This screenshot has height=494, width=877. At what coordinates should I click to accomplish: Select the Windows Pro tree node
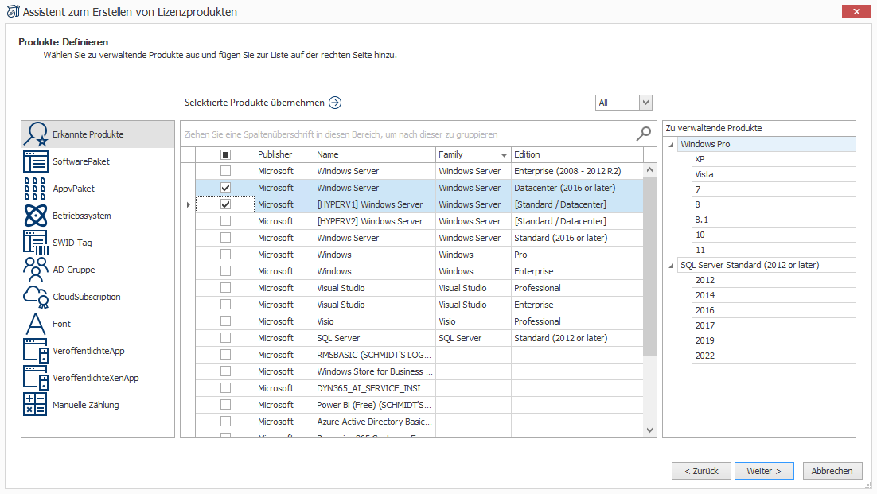(x=766, y=144)
